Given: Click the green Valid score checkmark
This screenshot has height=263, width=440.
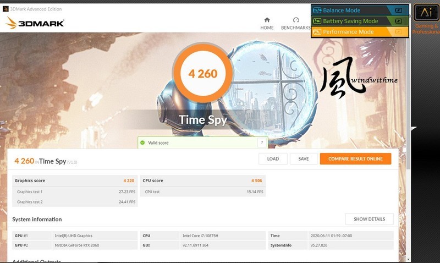Looking at the screenshot, I should tap(142, 143).
